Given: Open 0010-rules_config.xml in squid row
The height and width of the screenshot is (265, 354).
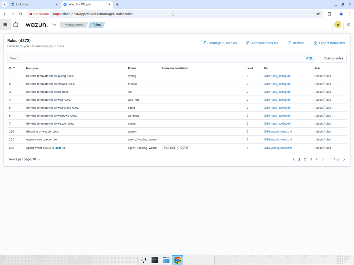Looking at the screenshot, I should pyautogui.click(x=277, y=108).
